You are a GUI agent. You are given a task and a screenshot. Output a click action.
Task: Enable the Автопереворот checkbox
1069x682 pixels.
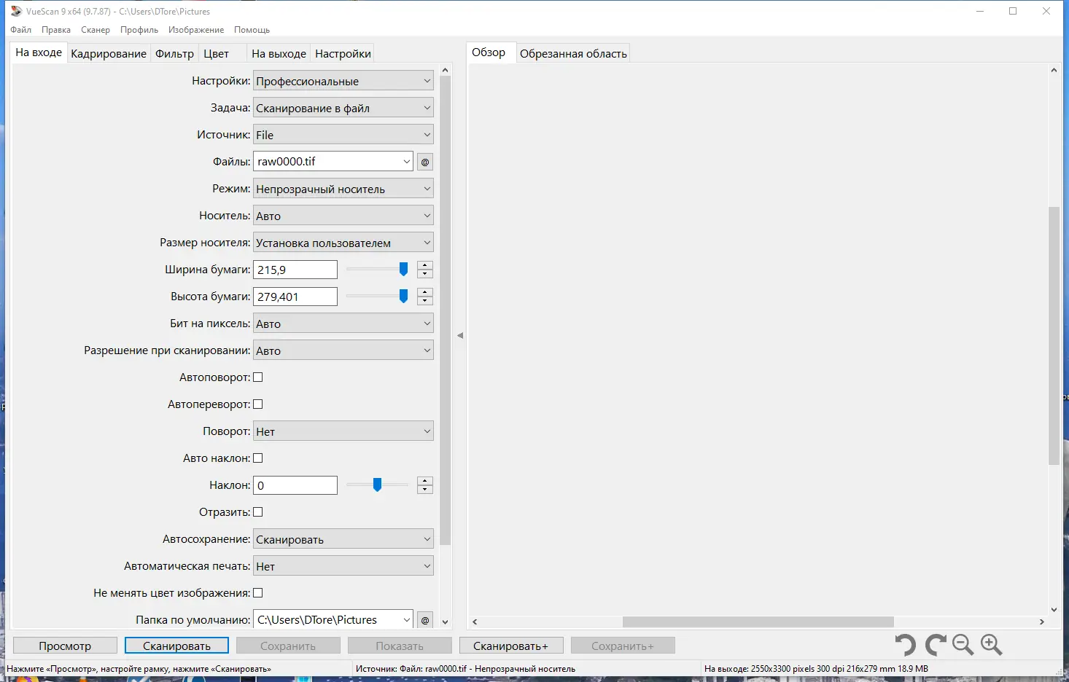(257, 404)
